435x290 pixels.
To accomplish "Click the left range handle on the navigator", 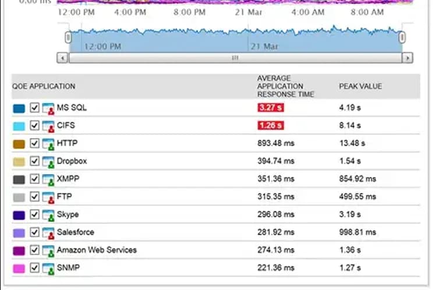I will [x=68, y=37].
